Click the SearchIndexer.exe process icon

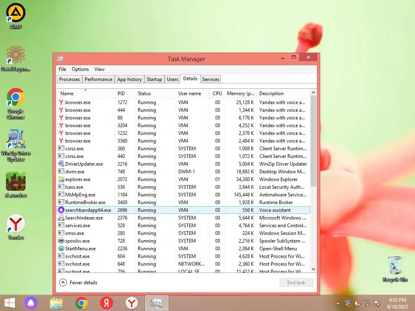[61, 217]
